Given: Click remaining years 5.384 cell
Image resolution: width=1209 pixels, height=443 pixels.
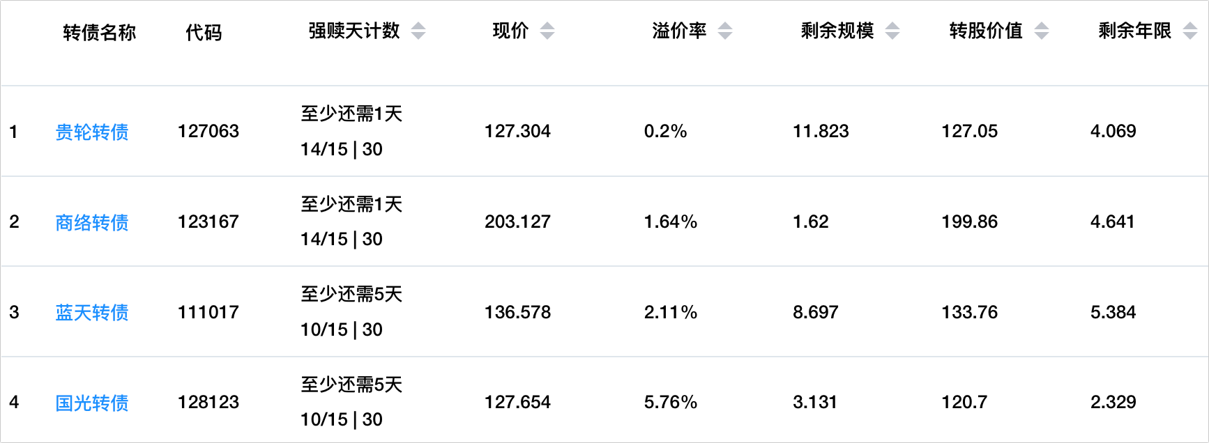Looking at the screenshot, I should (x=1113, y=312).
